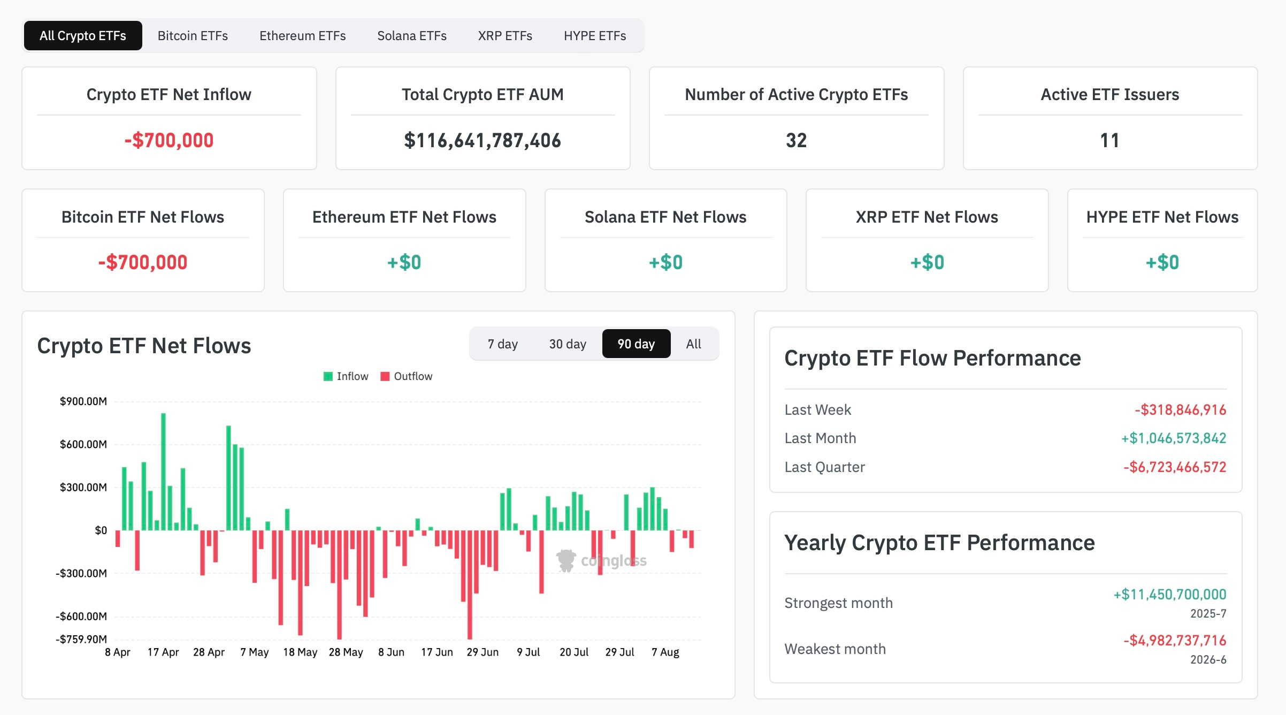The image size is (1286, 715).
Task: Click the Strongest month row label
Action: coord(838,603)
